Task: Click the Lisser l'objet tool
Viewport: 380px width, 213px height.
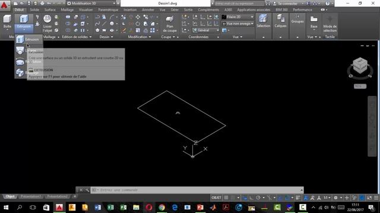Action: (47, 23)
